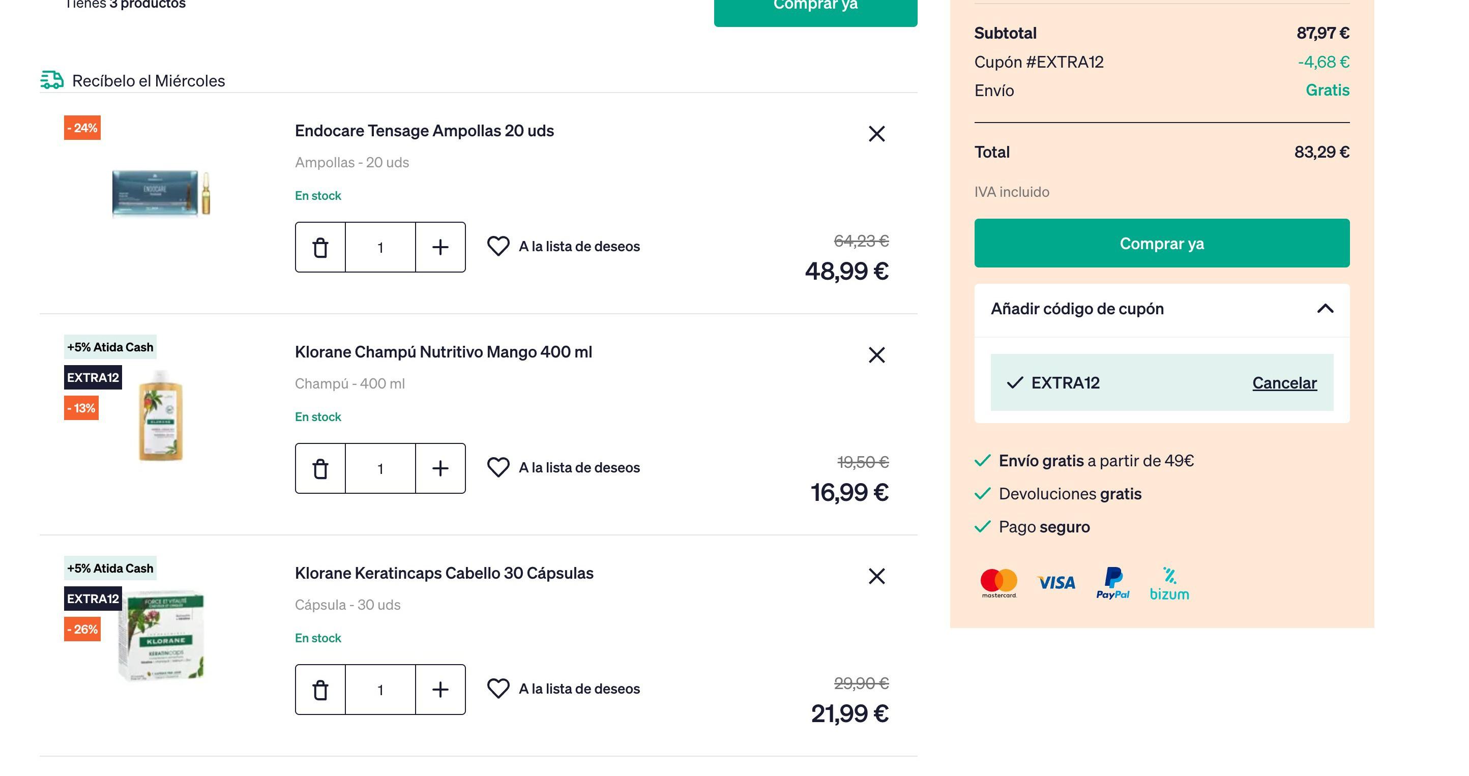The height and width of the screenshot is (776, 1469).
Task: Cancel the EXTRA12 coupon
Action: (1284, 382)
